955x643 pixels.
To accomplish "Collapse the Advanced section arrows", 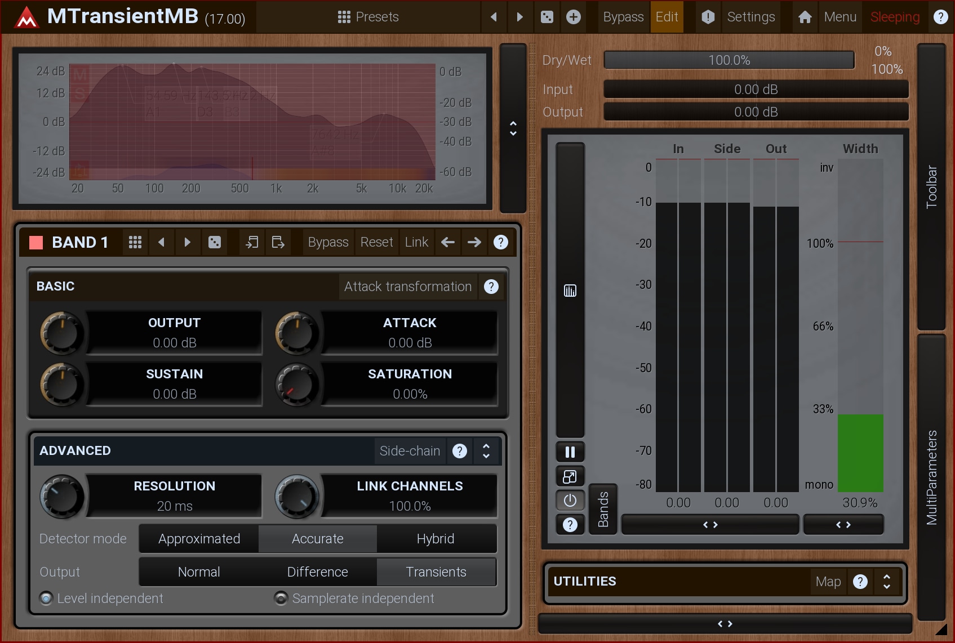I will coord(486,451).
